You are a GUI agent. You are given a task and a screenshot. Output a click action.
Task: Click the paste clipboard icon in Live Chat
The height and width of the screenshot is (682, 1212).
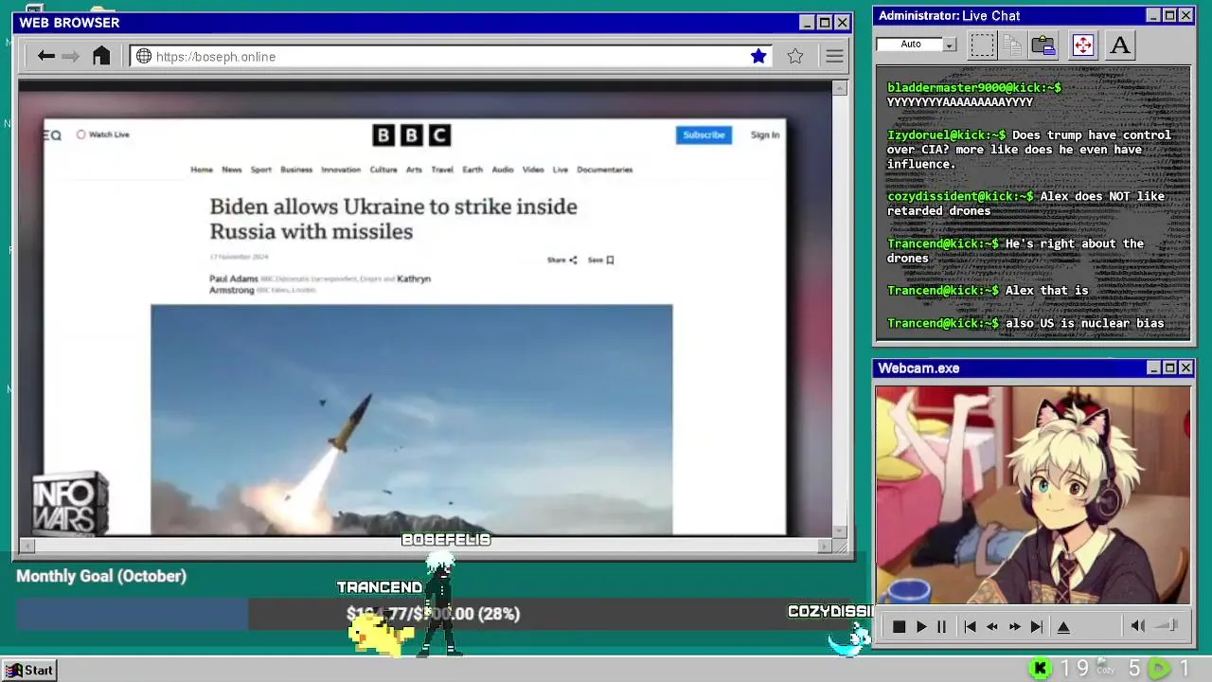1043,45
